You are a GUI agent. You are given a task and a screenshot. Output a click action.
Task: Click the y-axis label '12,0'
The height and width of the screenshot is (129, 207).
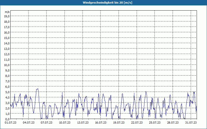[7, 54]
